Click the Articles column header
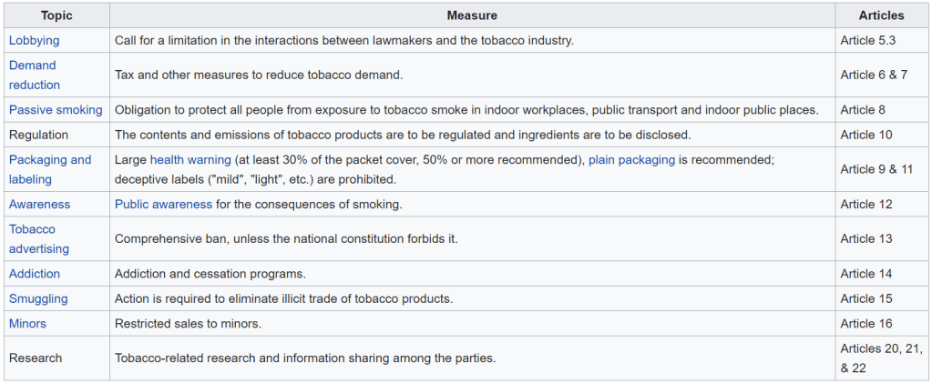The width and height of the screenshot is (932, 383). [x=881, y=15]
